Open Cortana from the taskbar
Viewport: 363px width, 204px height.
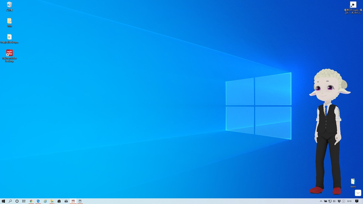tap(17, 201)
